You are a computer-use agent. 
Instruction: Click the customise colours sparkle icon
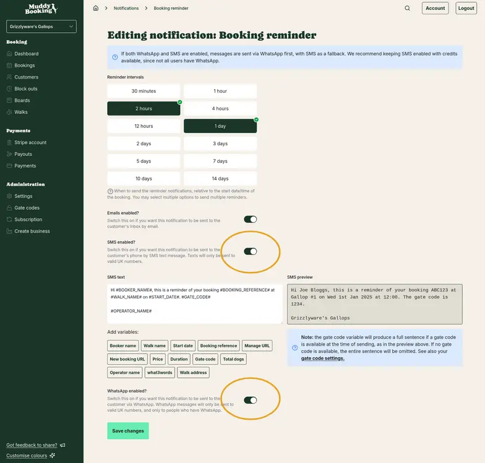coord(52,455)
